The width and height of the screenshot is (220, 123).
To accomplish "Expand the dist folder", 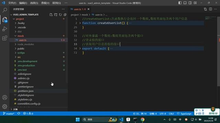I will pos(15,31).
